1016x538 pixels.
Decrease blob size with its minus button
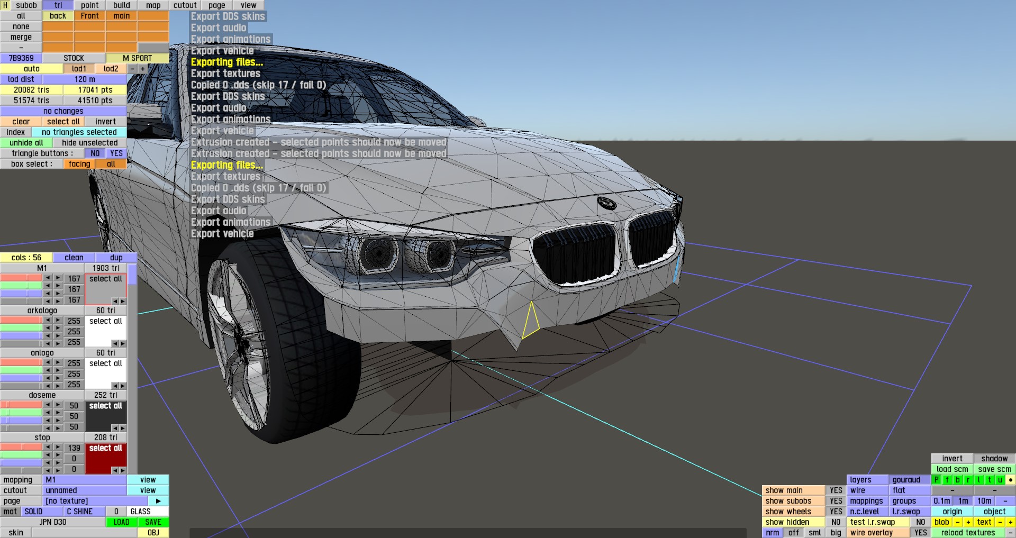(958, 522)
